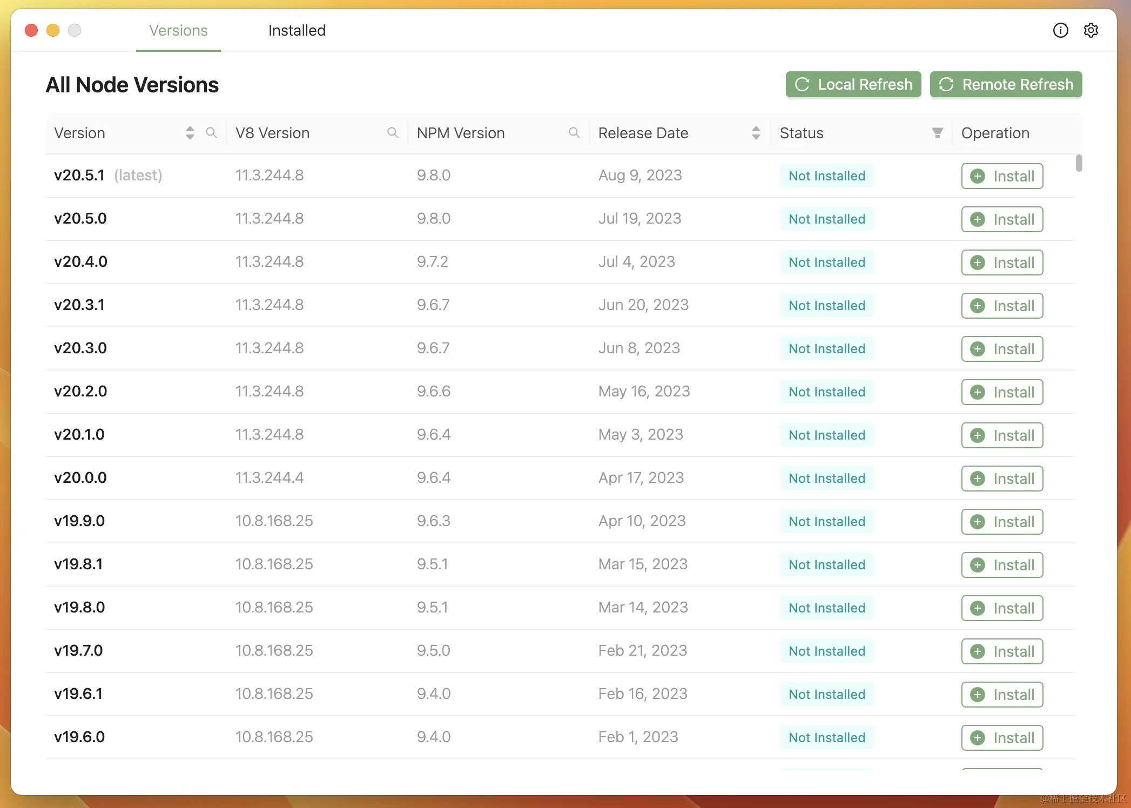The image size is (1131, 808).
Task: Click search icon in V8 Version header
Action: 393,133
